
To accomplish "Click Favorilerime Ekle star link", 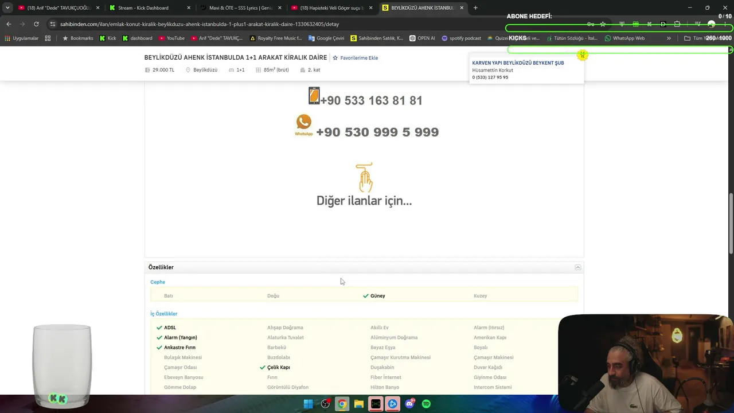I will 356,58.
